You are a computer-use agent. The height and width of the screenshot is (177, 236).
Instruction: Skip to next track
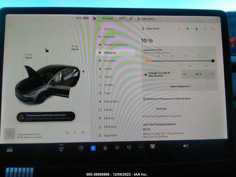(83, 133)
